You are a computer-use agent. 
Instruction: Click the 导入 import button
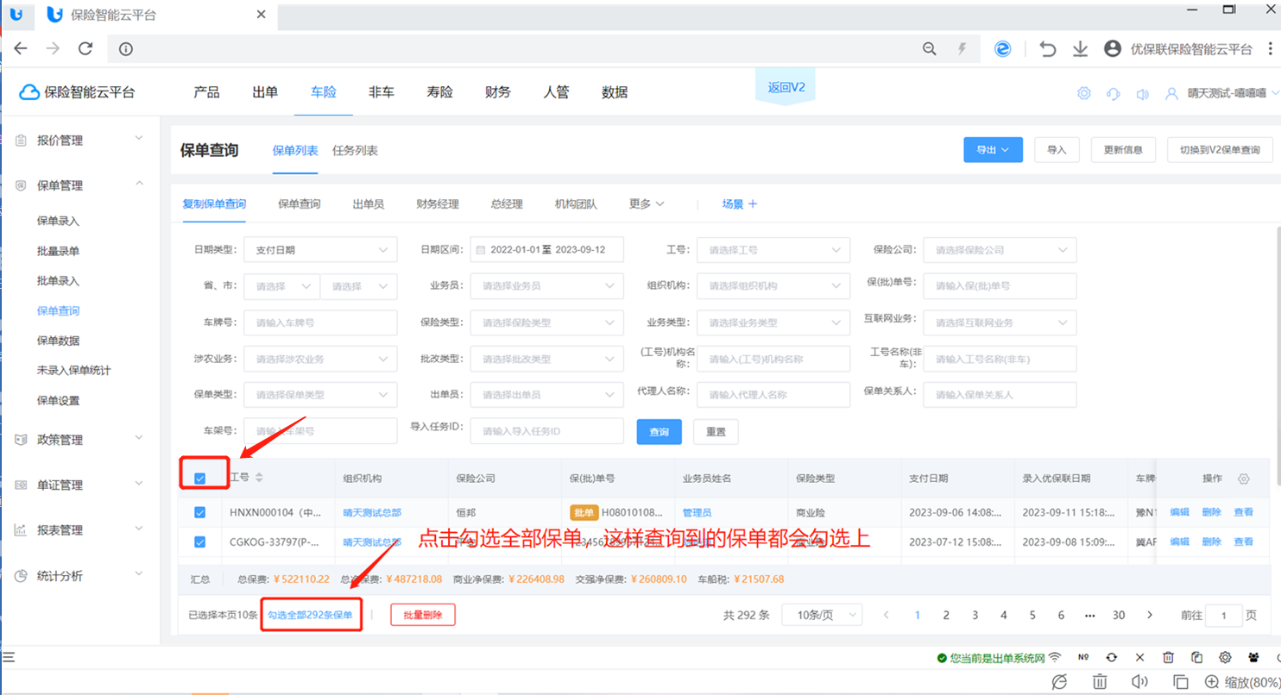click(1057, 149)
